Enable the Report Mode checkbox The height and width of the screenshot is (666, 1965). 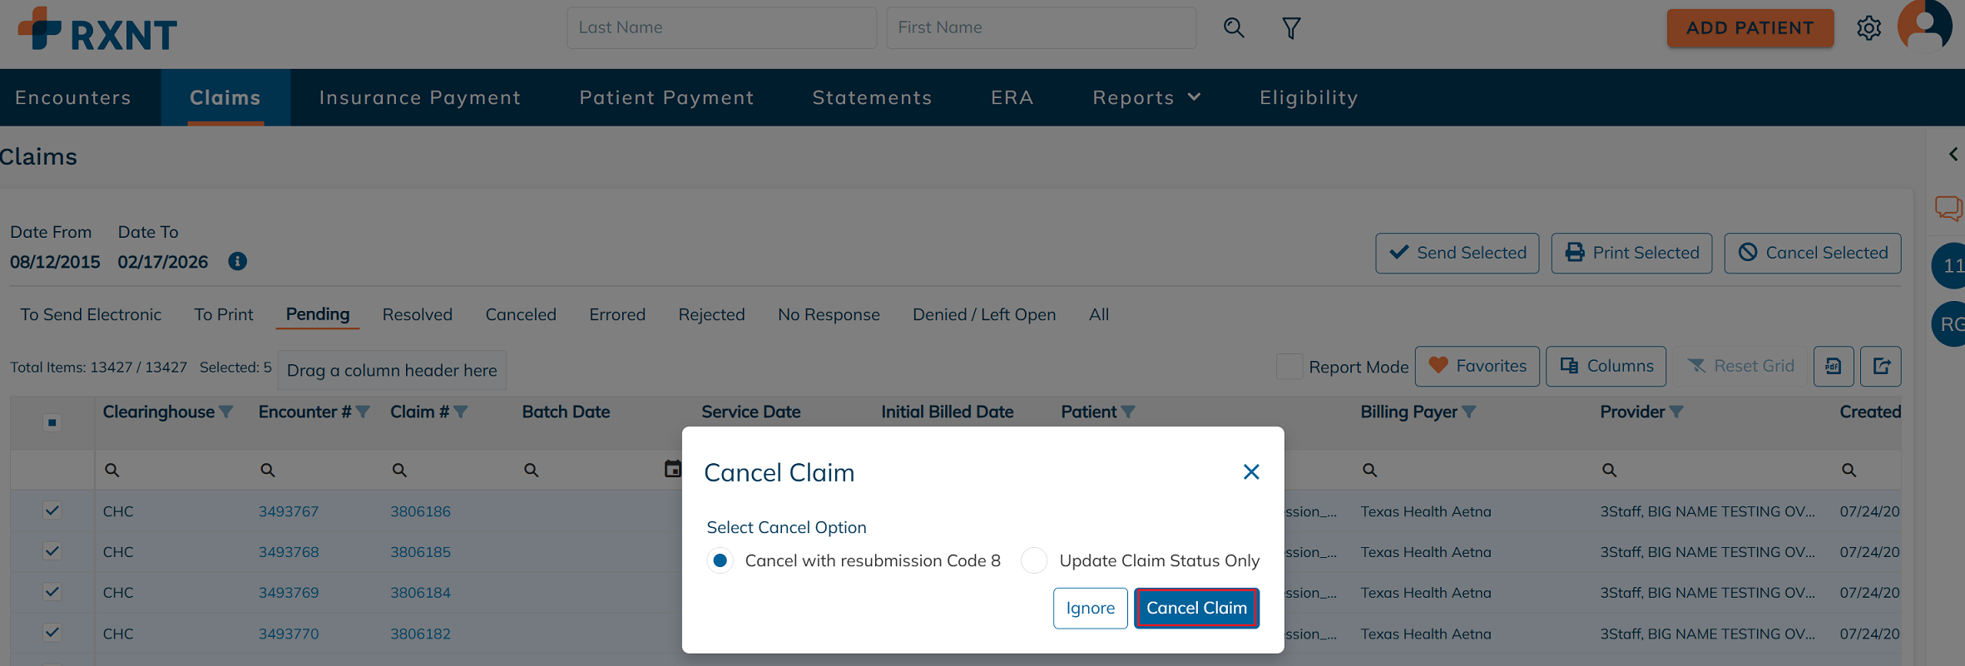tap(1289, 367)
